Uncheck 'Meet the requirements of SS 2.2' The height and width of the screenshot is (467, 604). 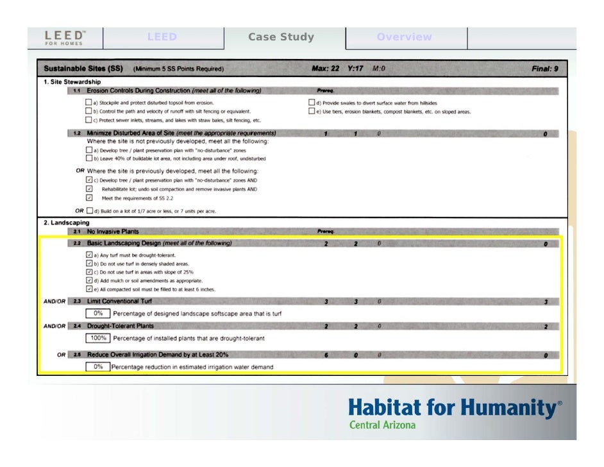[89, 198]
